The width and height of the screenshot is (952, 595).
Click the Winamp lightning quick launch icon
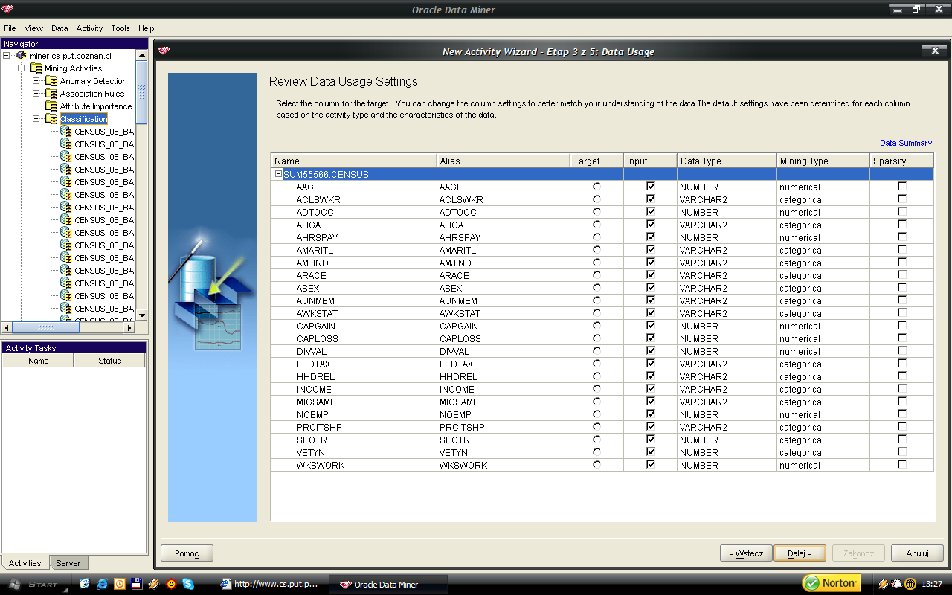click(154, 584)
